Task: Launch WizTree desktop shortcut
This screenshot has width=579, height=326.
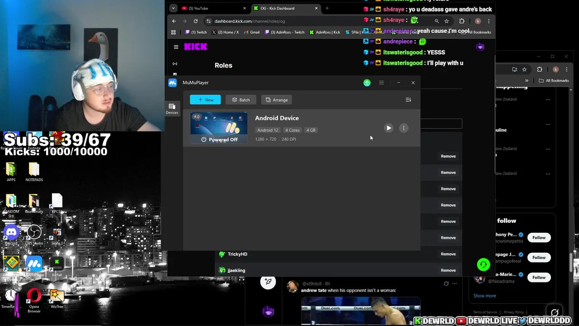Action: [x=57, y=299]
